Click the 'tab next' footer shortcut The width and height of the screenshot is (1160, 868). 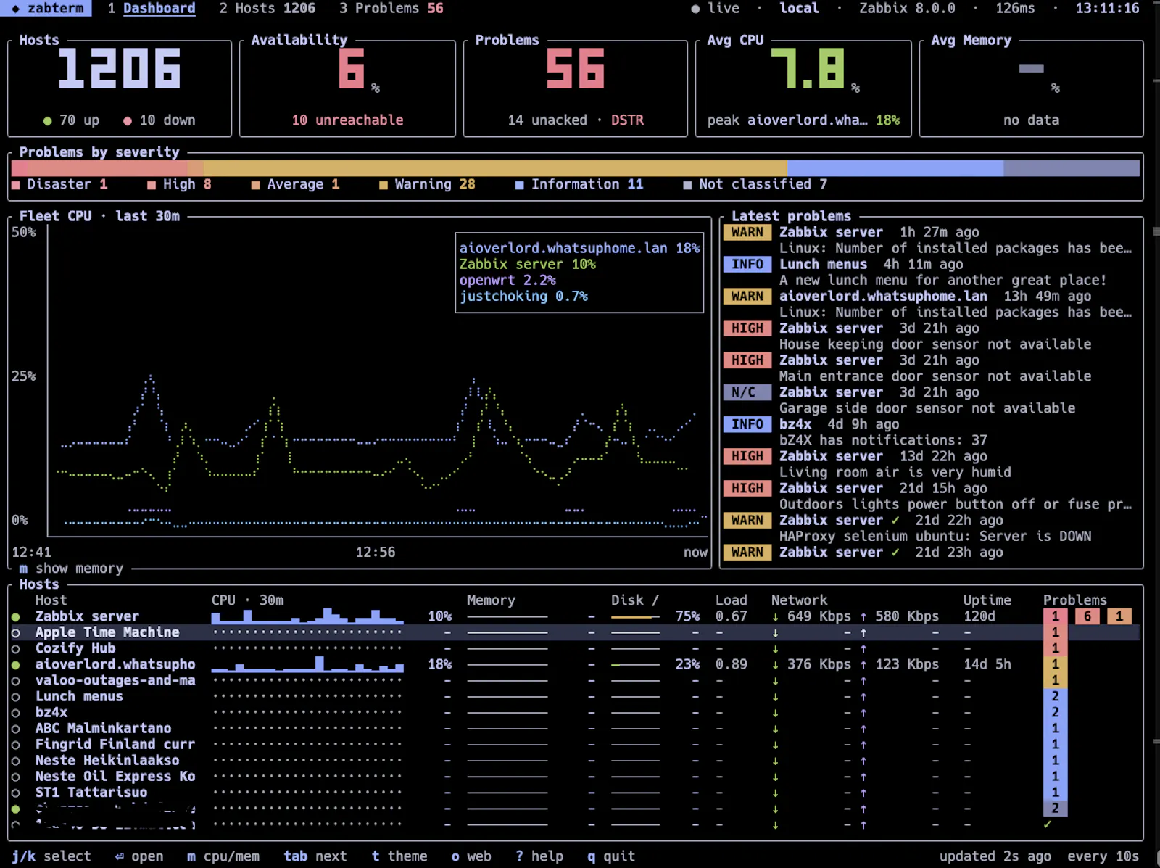315,856
